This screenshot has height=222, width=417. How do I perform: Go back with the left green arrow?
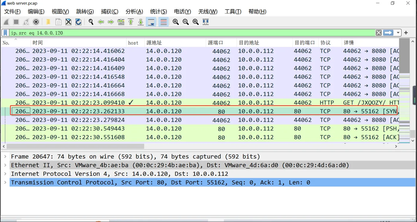[101, 22]
